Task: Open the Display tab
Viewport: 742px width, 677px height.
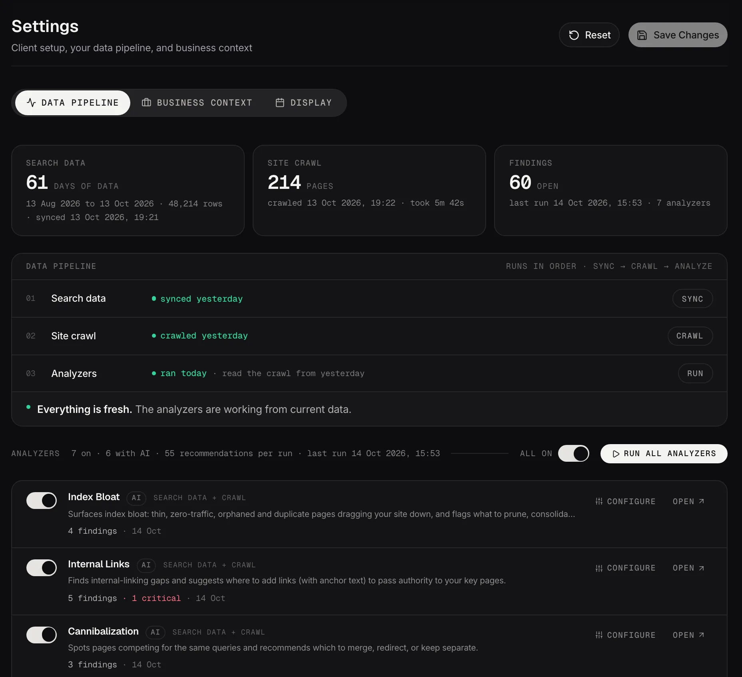Action: pos(304,103)
